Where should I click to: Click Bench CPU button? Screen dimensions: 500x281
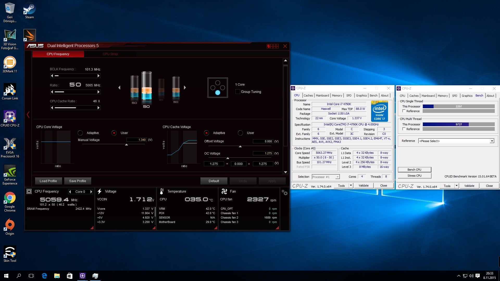414,170
